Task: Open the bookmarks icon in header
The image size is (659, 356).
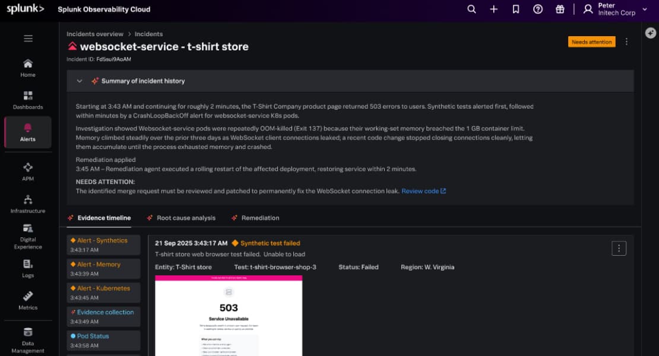Action: pos(516,9)
